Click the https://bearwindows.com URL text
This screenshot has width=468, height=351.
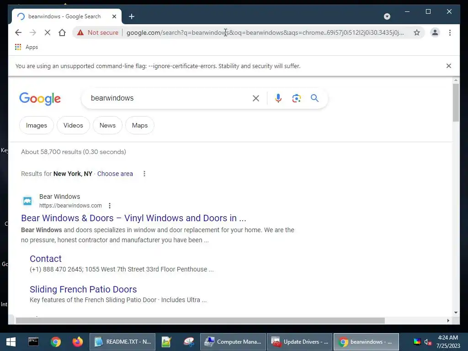(x=70, y=206)
